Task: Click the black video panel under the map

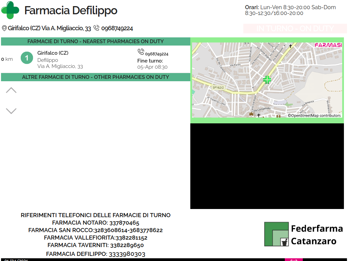Action: tap(267, 166)
